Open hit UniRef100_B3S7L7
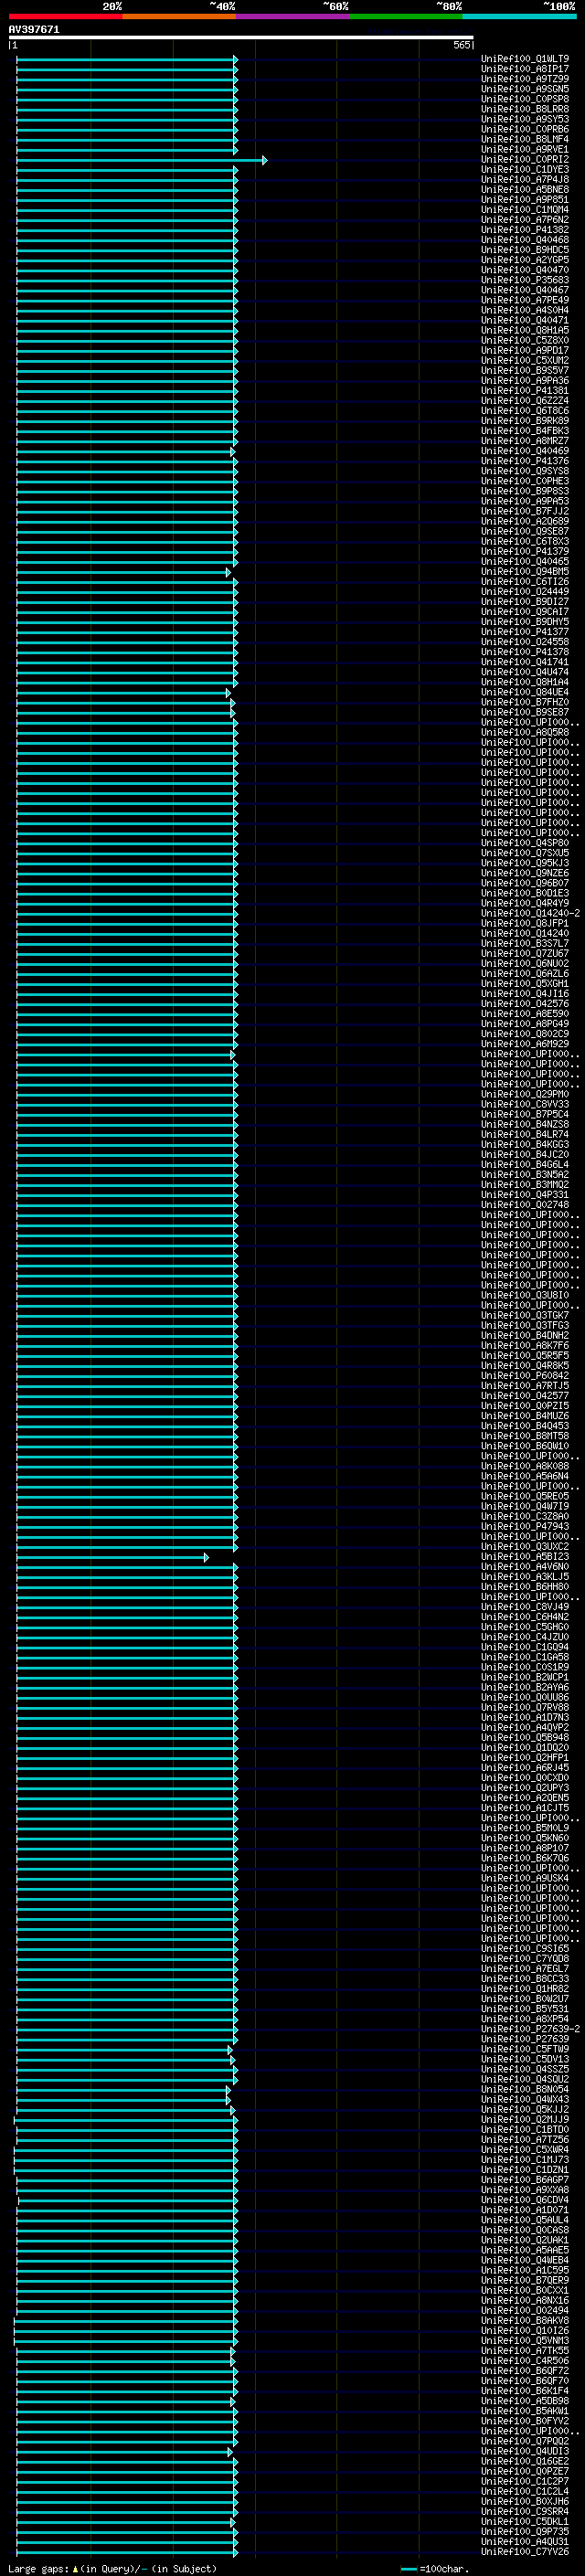 coord(525,944)
